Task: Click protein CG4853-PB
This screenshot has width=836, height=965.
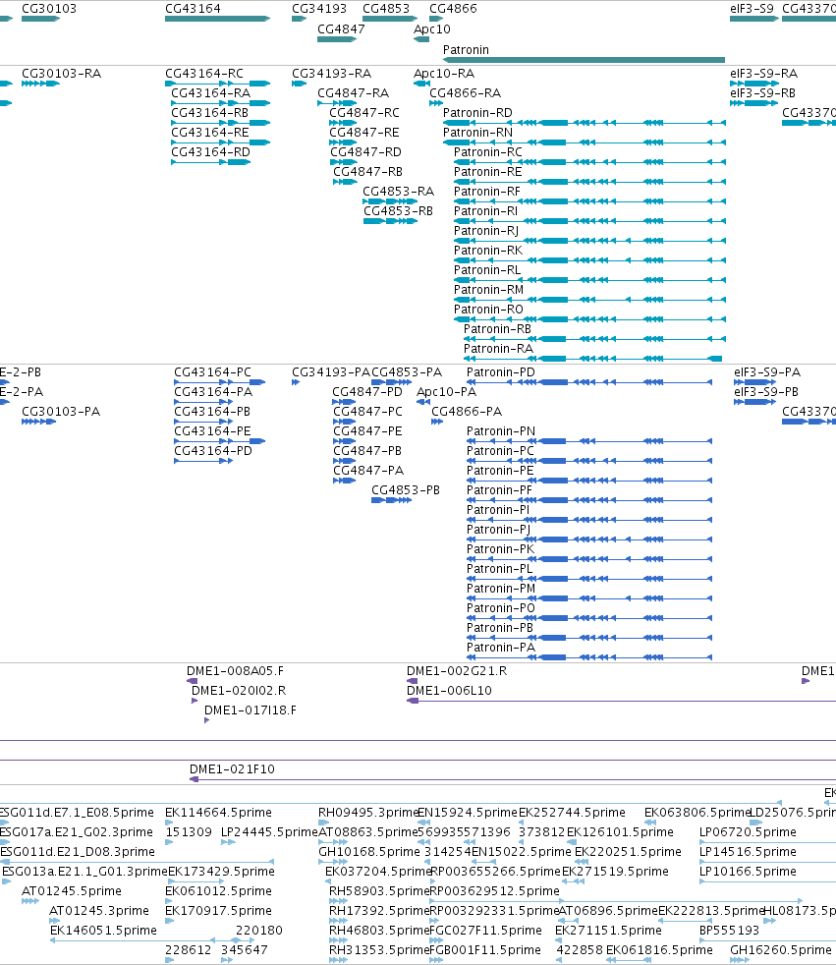Action: [406, 490]
